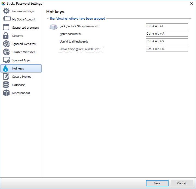Edit Quick Launch Box hotkey field Ctrl+Alt+R
Image resolution: width=196 pixels, height=189 pixels.
pyautogui.click(x=167, y=49)
